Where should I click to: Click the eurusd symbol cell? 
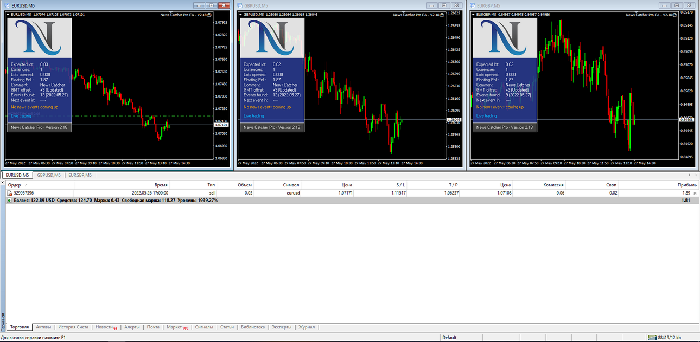click(x=293, y=193)
